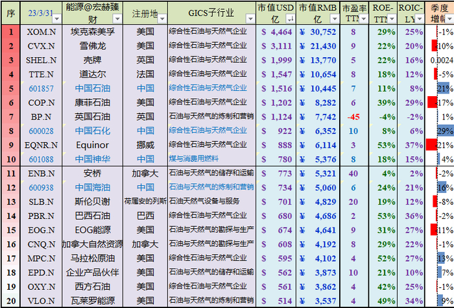
Task: Select company name 壳牌
Action: click(x=92, y=60)
